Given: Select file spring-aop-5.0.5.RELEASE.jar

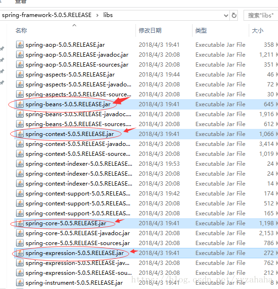Looking at the screenshot, I should point(65,45).
